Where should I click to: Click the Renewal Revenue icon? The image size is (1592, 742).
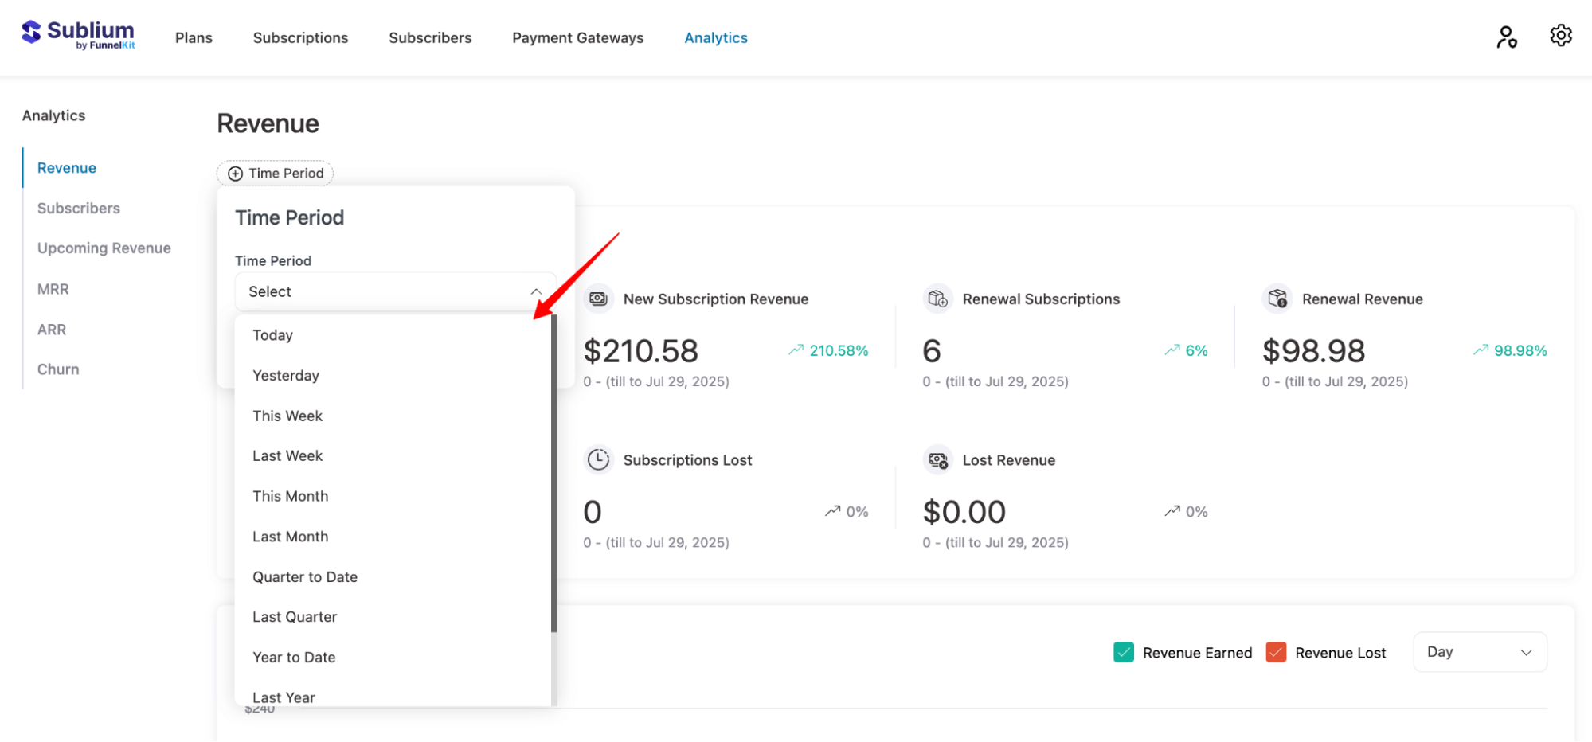tap(1277, 299)
